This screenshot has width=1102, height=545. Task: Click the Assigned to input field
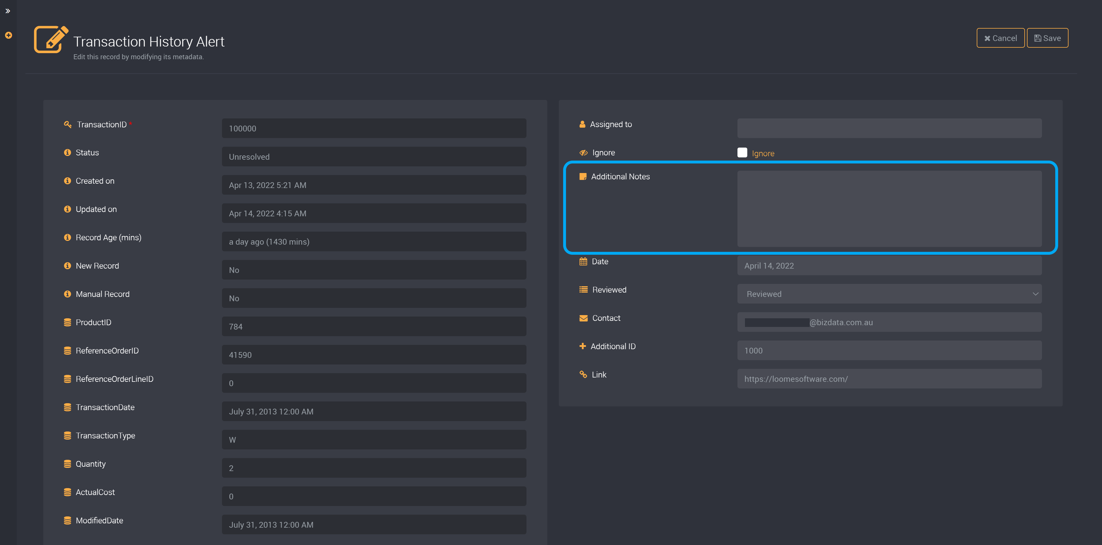[889, 128]
